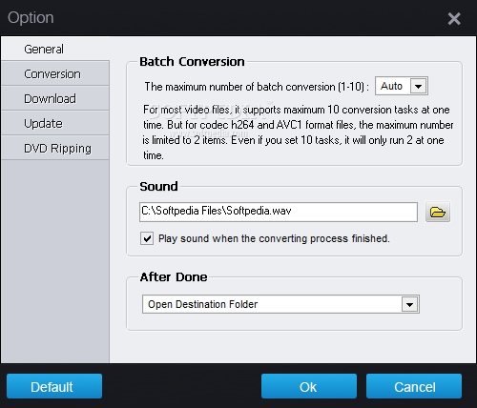Click the sound file path input field
The image size is (477, 408).
(279, 212)
